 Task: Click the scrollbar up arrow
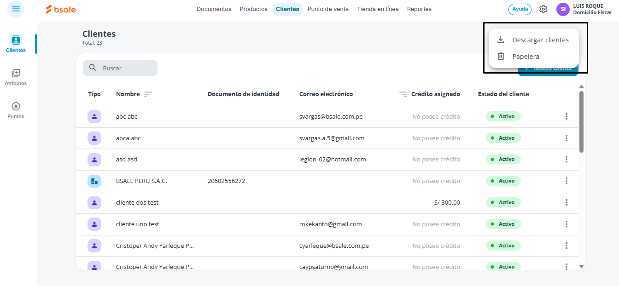(x=581, y=87)
